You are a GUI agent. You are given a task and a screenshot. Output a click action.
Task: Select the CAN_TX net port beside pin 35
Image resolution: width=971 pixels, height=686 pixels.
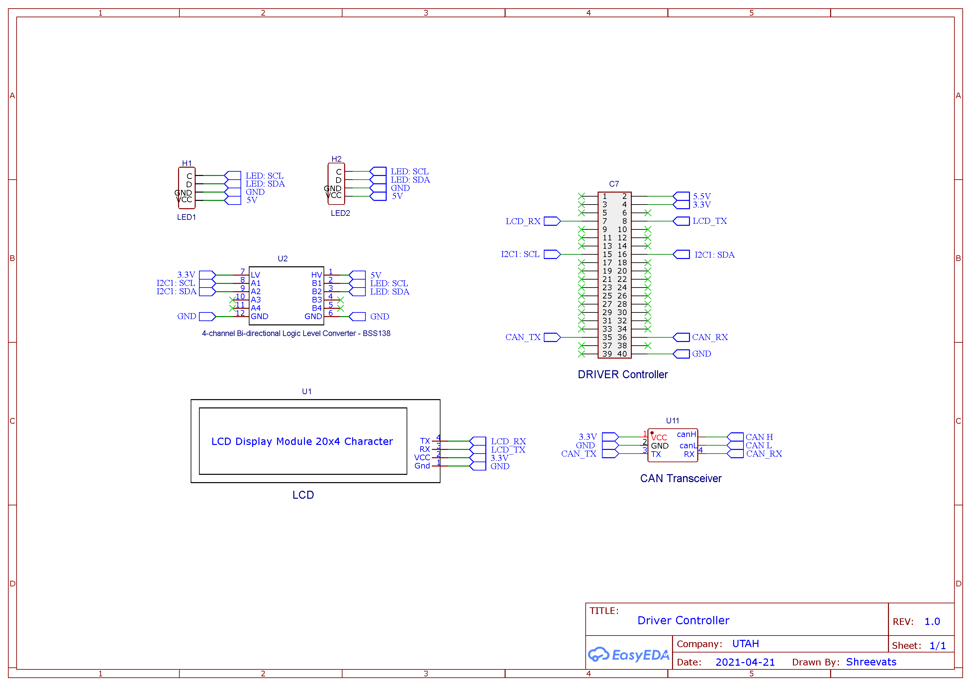tap(552, 337)
